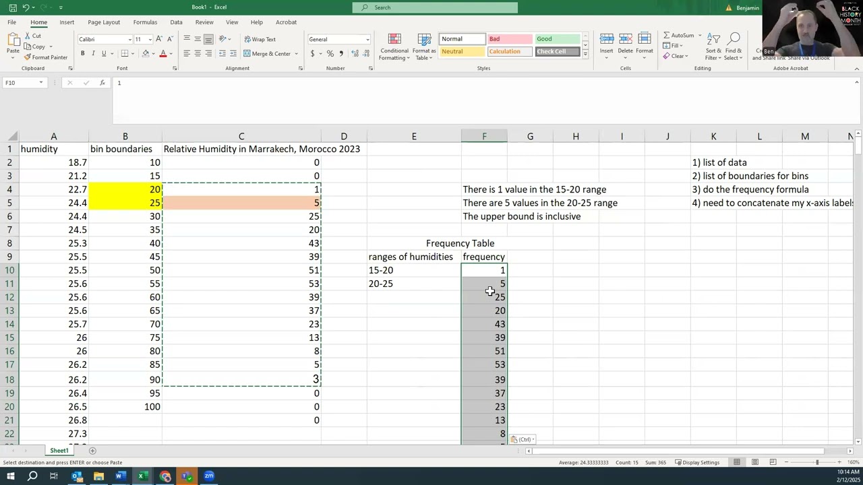Apply the Neutral cell style
The width and height of the screenshot is (863, 485).
[x=462, y=52]
